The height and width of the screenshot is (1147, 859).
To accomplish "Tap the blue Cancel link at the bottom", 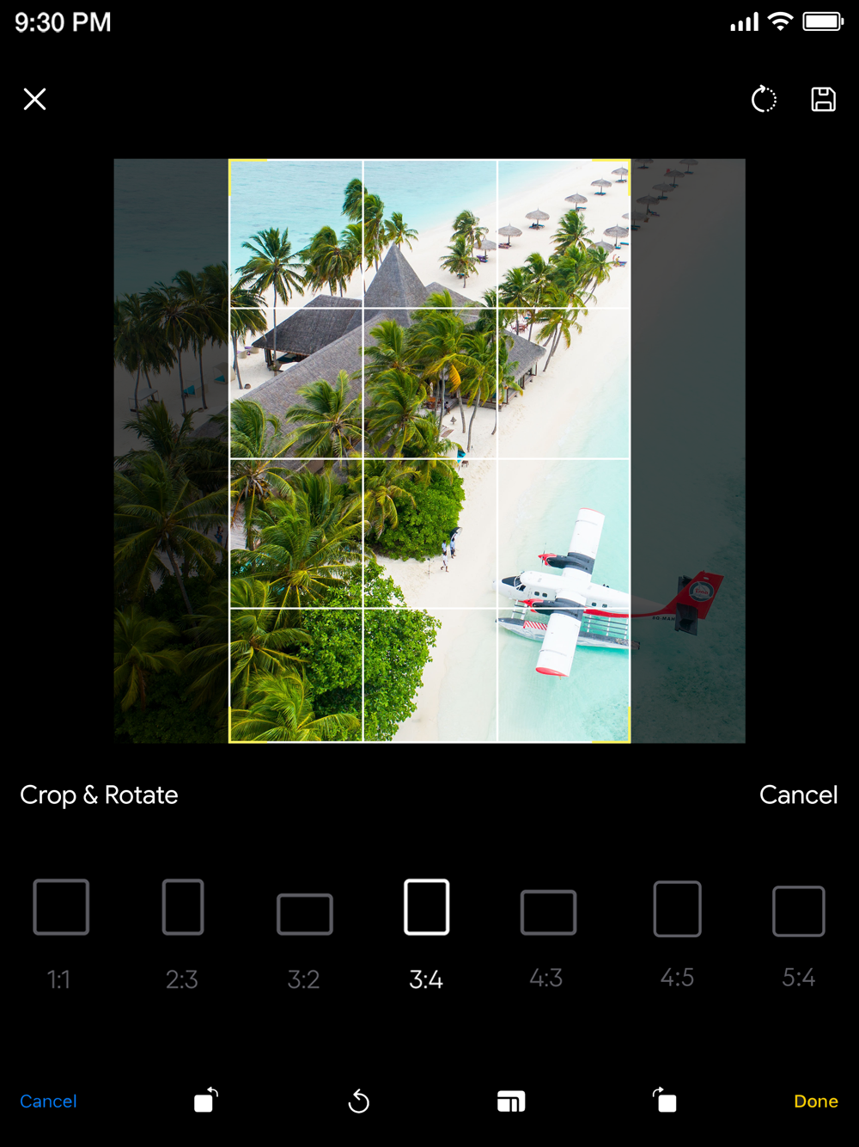I will click(48, 1101).
